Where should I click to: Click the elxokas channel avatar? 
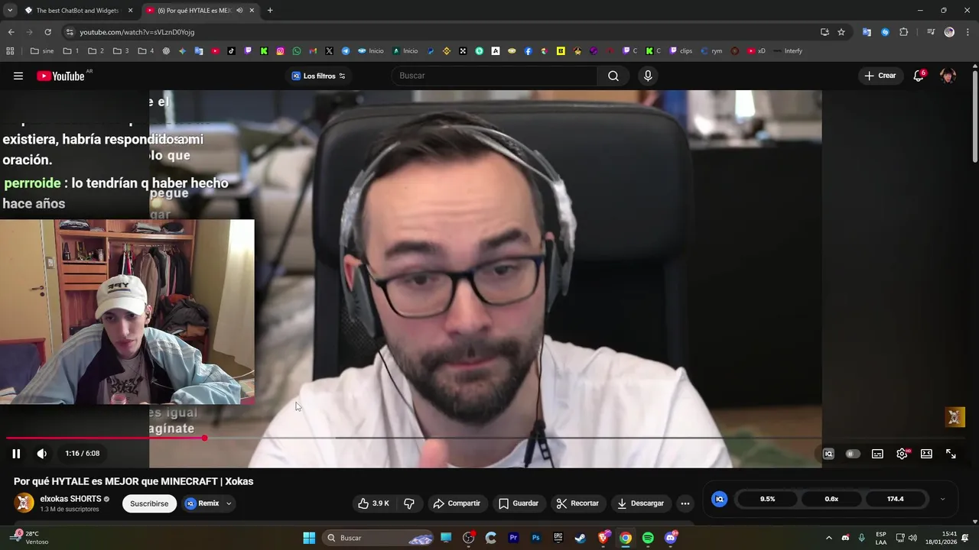tap(24, 503)
